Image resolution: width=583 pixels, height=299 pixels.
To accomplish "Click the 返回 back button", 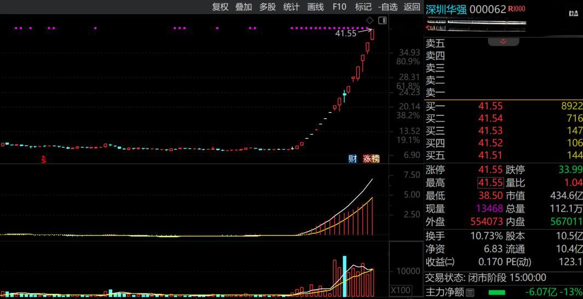I will (412, 7).
